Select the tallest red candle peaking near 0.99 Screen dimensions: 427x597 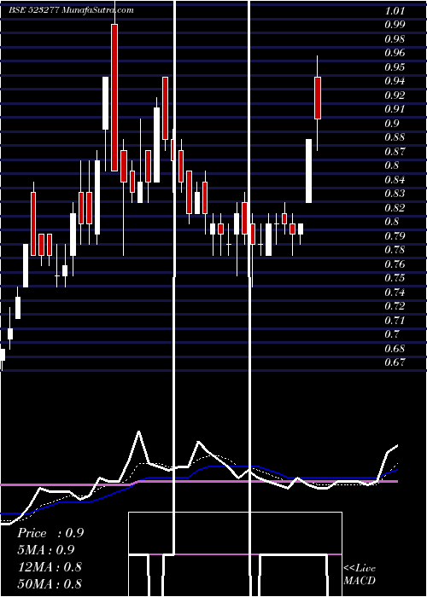(114, 97)
